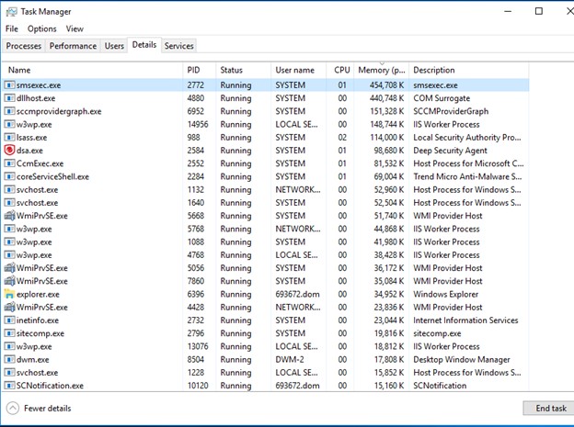Click PID 10120 cell

(x=198, y=386)
